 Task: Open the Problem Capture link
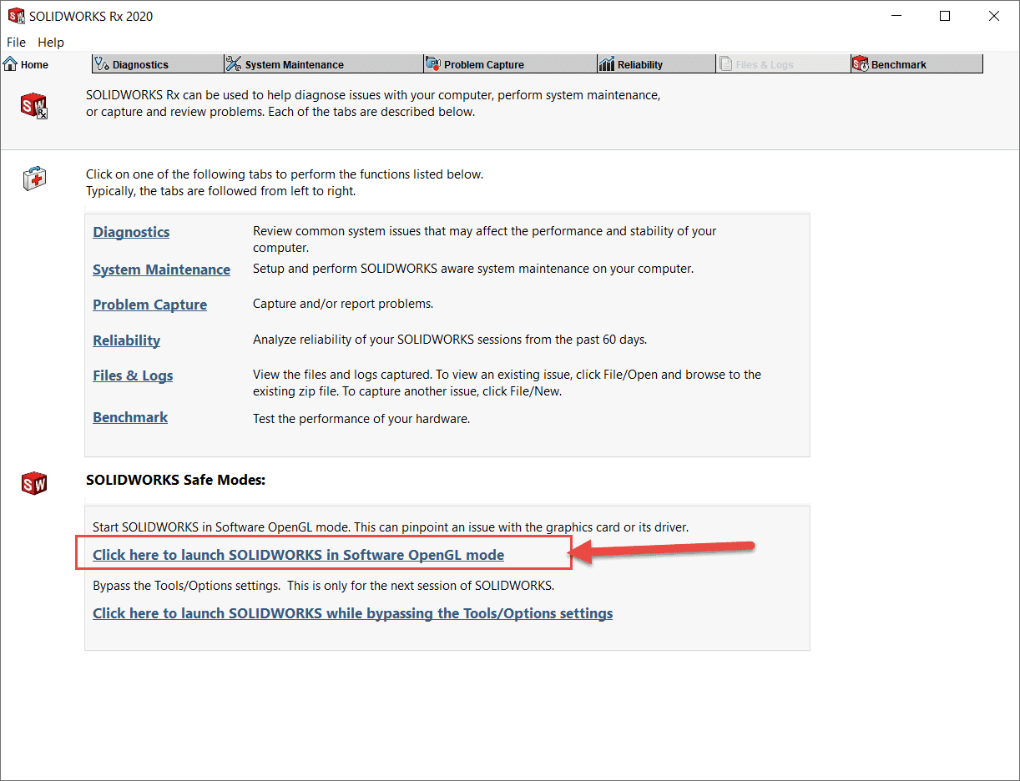point(149,305)
